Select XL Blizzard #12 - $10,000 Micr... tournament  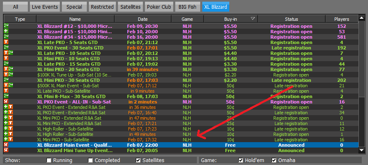[181, 26]
